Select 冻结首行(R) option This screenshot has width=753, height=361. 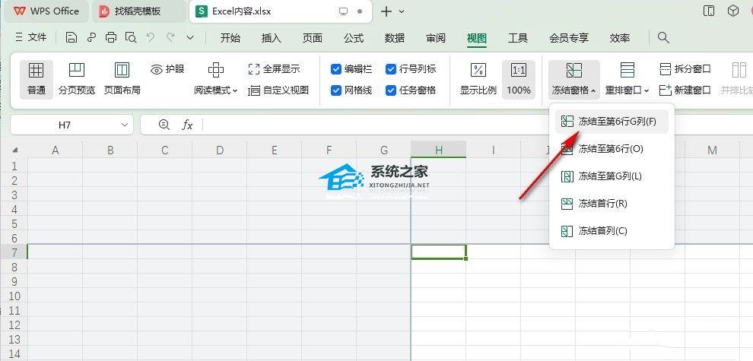pos(612,204)
